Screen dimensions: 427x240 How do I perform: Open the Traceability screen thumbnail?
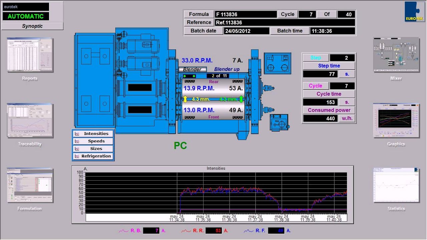coord(30,120)
